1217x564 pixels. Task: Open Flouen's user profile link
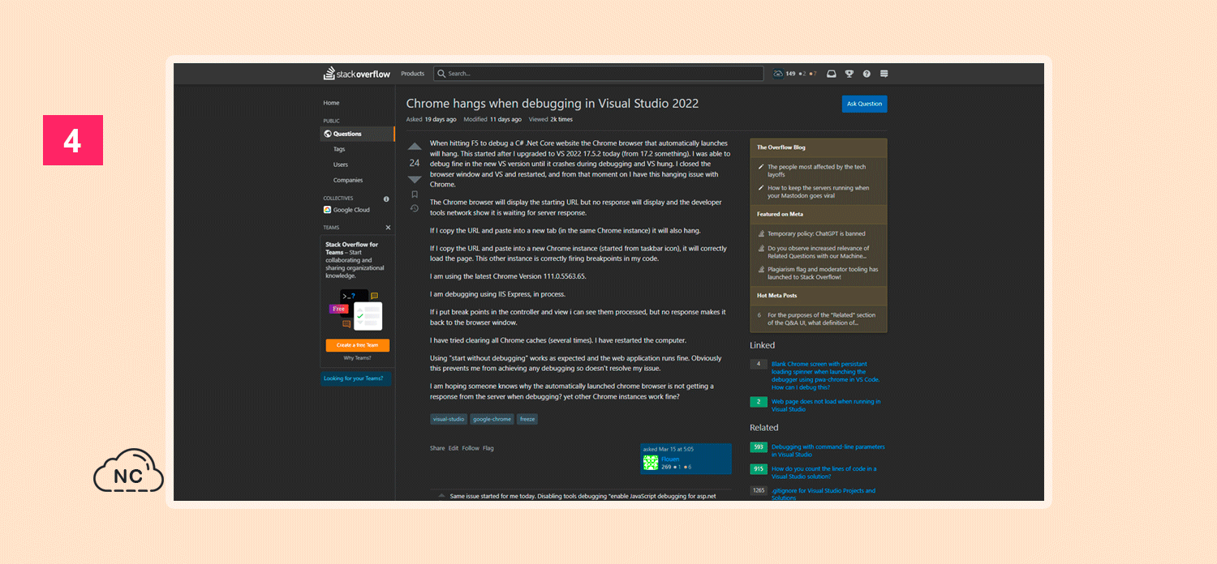point(670,459)
